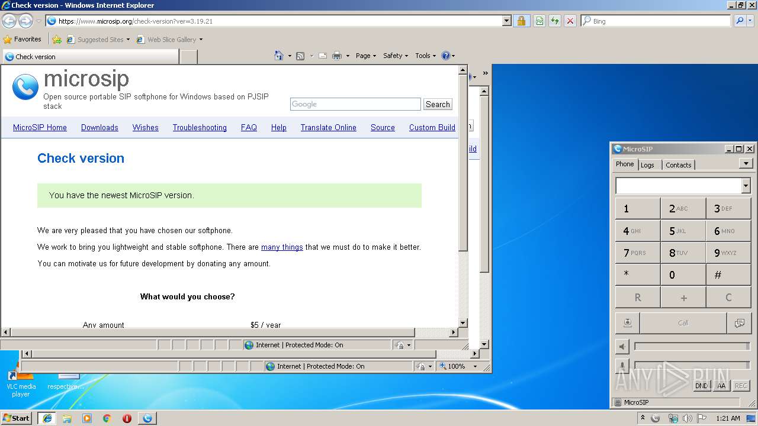This screenshot has height=426, width=758.
Task: Open the Page menu dropdown
Action: (365, 56)
